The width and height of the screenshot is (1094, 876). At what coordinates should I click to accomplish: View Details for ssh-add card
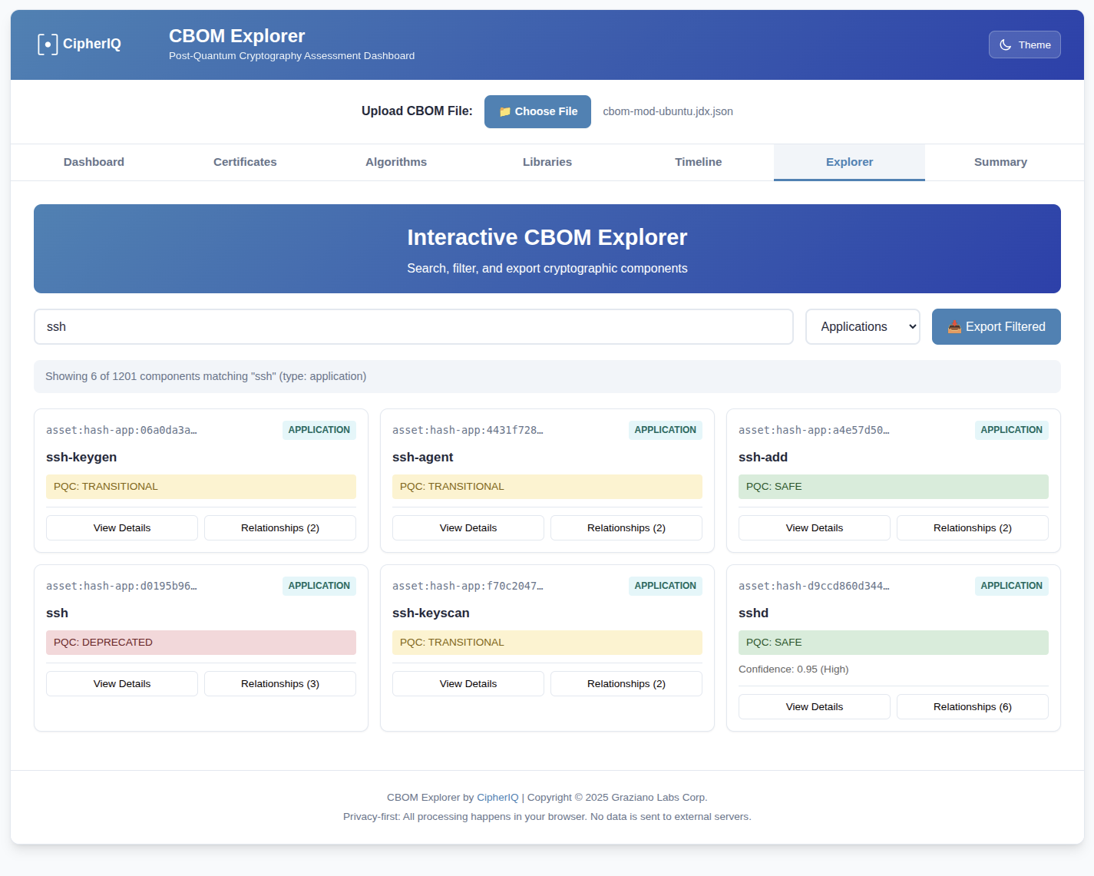814,528
